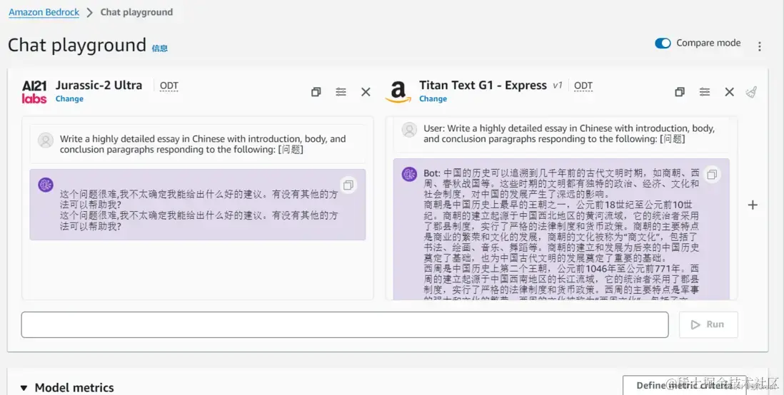This screenshot has height=395, width=784.
Task: Change the Jurassic-2 Ultra model
Action: point(69,99)
